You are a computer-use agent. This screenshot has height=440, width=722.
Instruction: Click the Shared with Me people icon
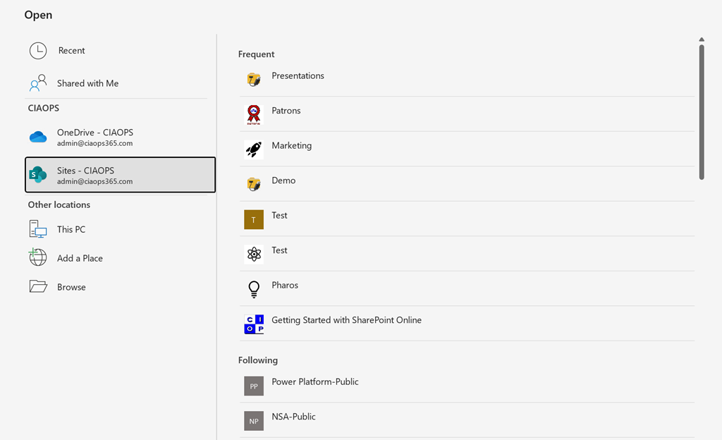point(37,83)
